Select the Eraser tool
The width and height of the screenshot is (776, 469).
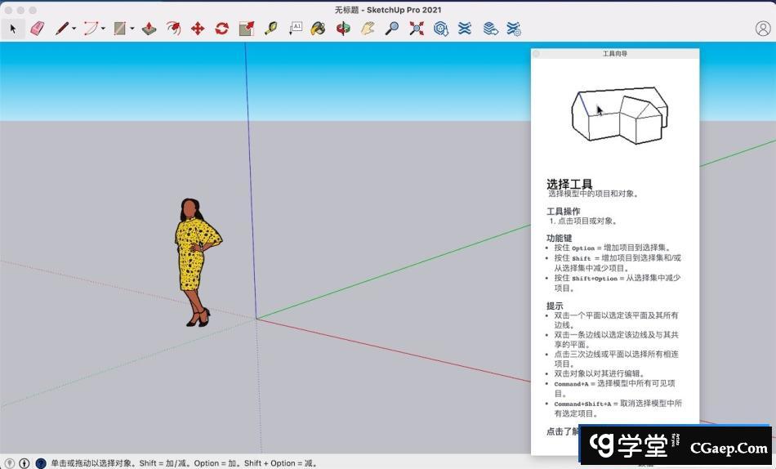point(37,29)
